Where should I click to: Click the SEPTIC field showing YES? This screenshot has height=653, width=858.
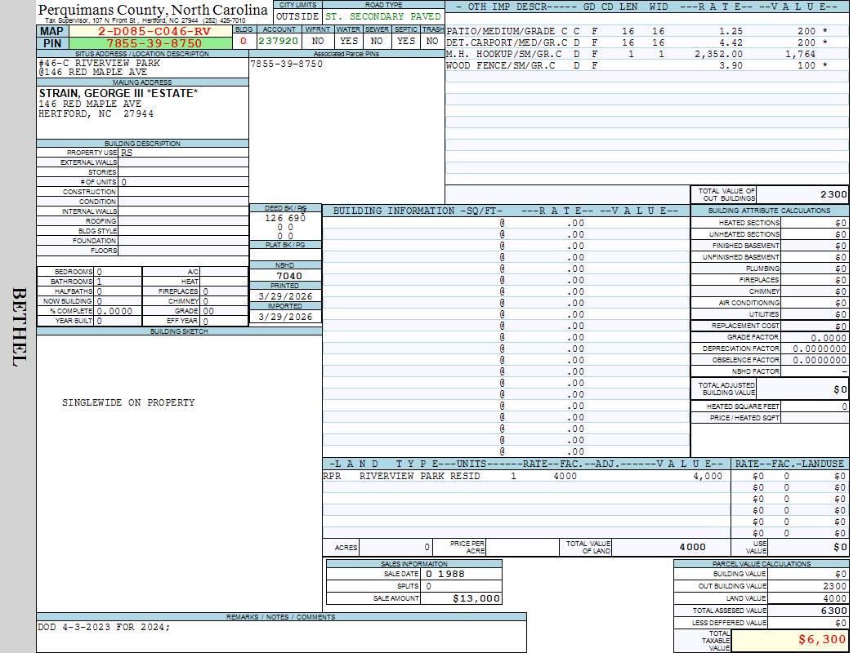pyautogui.click(x=405, y=41)
